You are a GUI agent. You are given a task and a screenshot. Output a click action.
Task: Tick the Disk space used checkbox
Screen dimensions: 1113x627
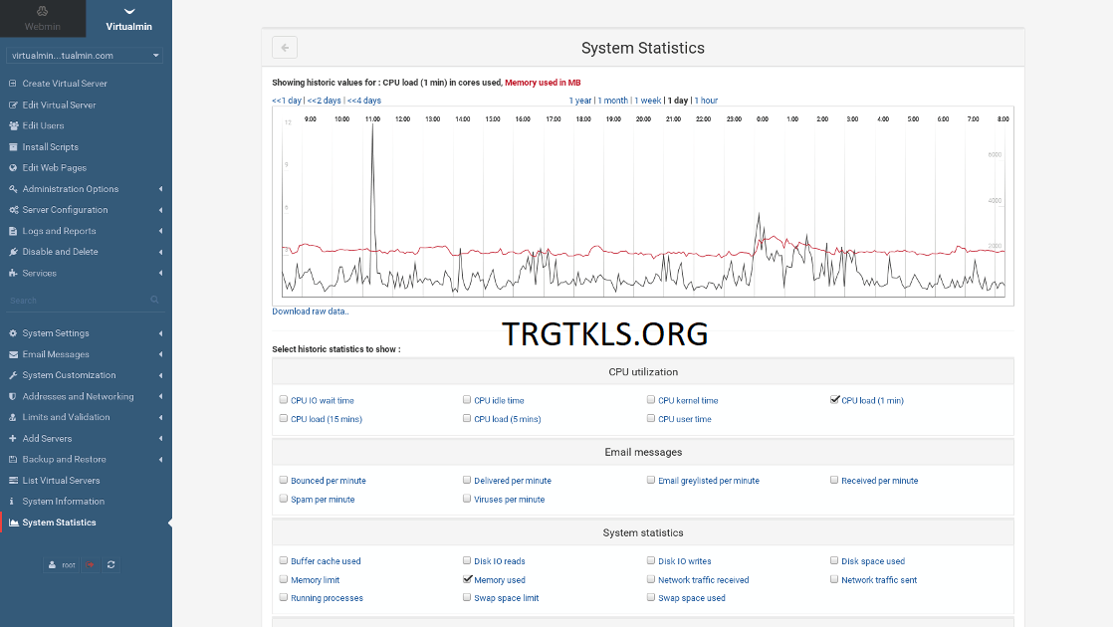click(x=834, y=561)
